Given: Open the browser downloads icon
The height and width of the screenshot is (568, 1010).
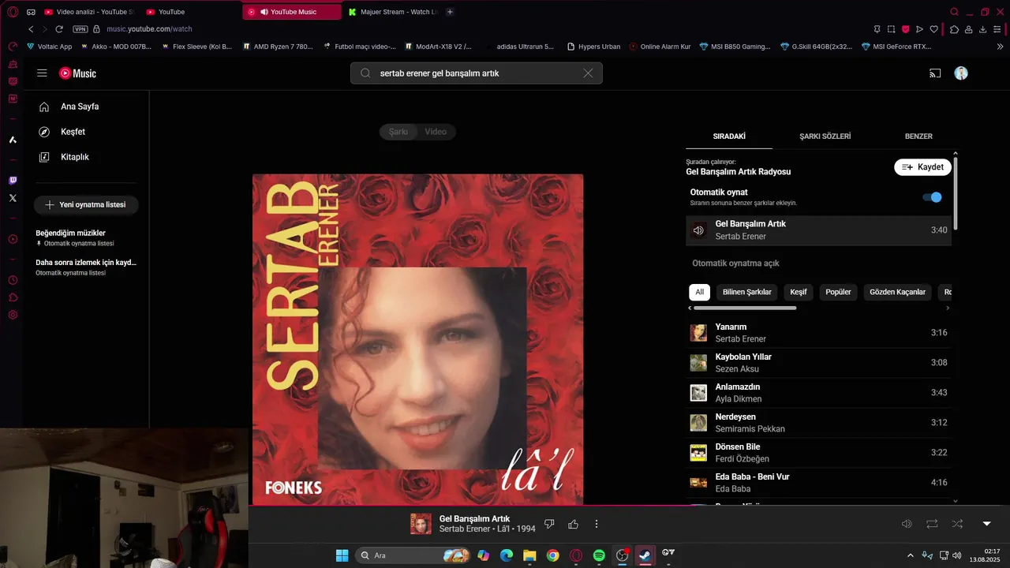Looking at the screenshot, I should pyautogui.click(x=982, y=29).
